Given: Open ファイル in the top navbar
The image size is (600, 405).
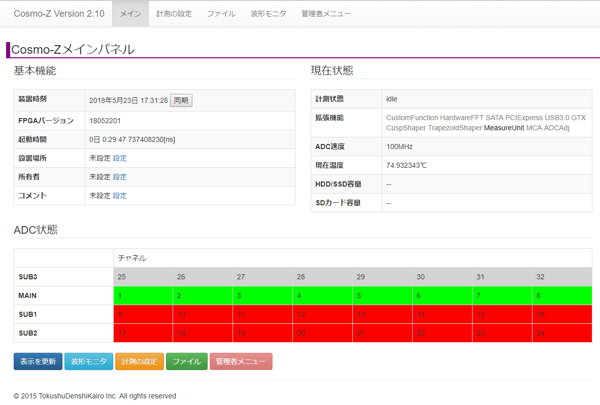Looking at the screenshot, I should [221, 14].
